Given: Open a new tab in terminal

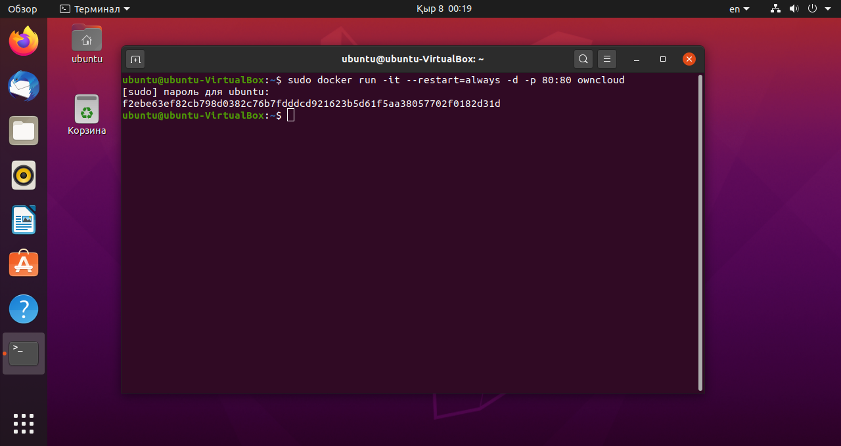Looking at the screenshot, I should point(135,59).
